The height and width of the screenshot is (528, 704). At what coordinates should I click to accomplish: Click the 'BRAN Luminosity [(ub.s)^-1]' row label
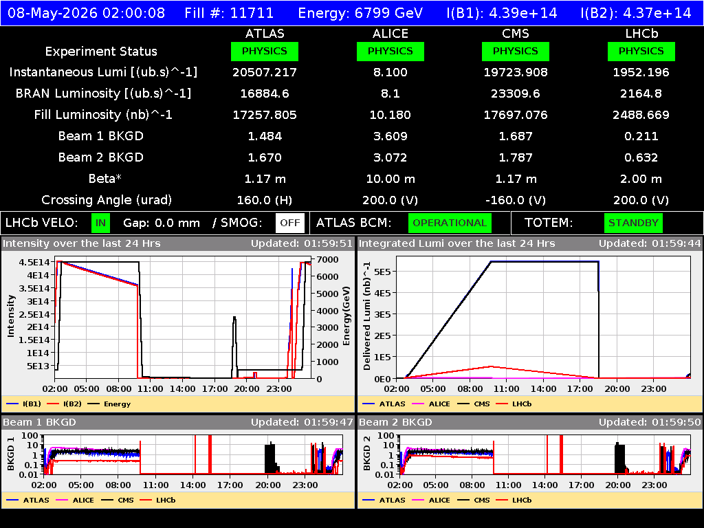103,93
